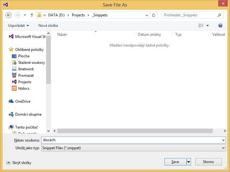
Task: Click the OneDrive cloud icon
Action: pos(11,101)
